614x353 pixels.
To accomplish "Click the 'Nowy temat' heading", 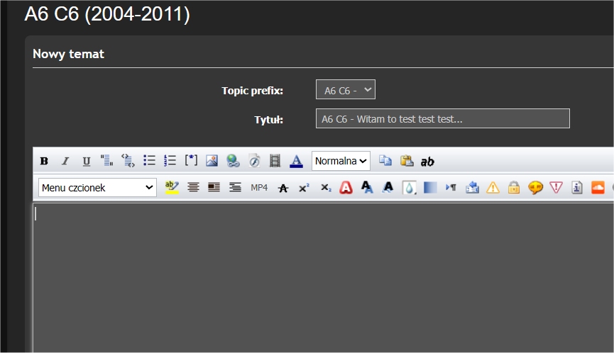I will click(x=69, y=54).
